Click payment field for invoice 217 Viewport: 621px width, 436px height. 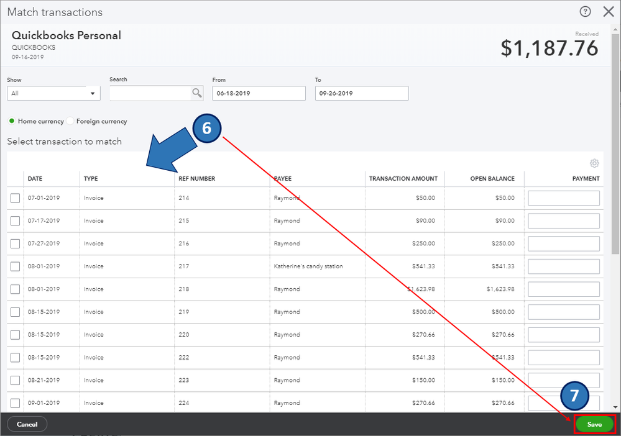pos(564,266)
